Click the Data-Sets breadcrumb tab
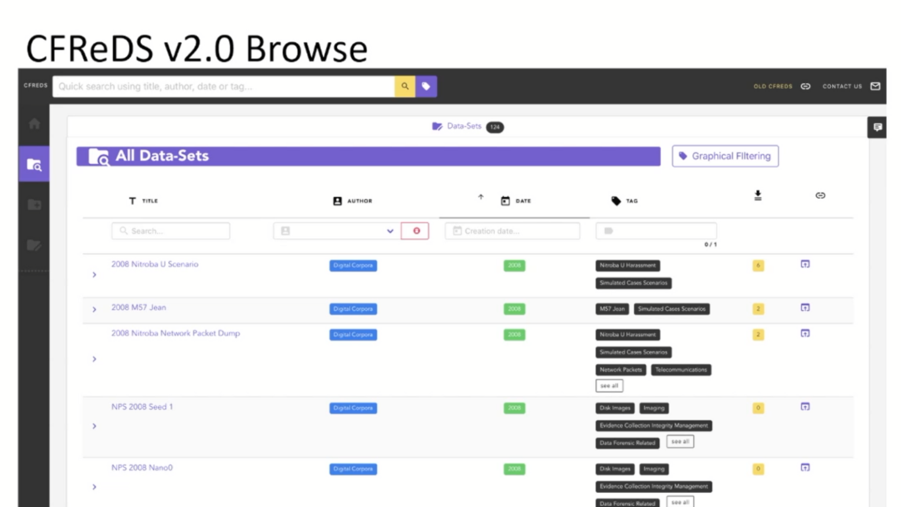 [463, 126]
